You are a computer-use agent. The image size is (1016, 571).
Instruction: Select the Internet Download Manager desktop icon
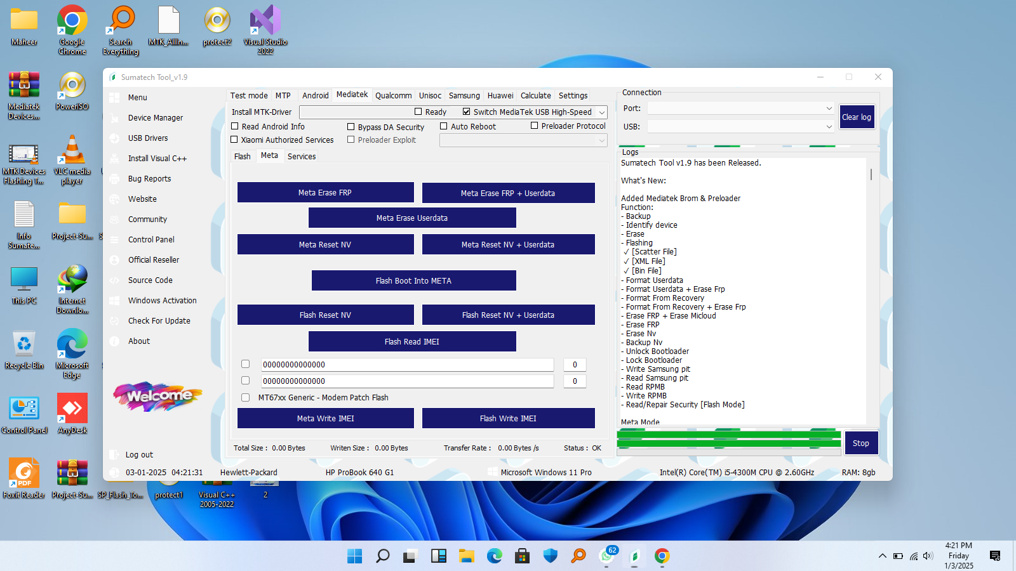[72, 289]
